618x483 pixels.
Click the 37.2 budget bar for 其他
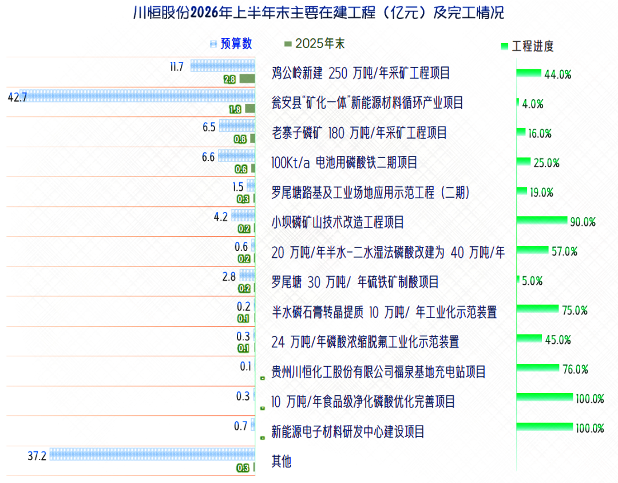(x=152, y=454)
